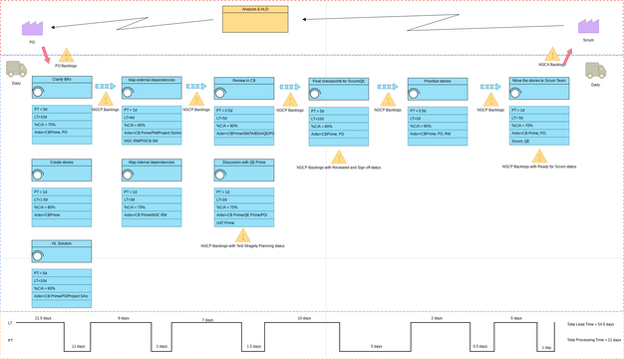Click the Map external dependencies process
The image size is (624, 359).
[152, 88]
